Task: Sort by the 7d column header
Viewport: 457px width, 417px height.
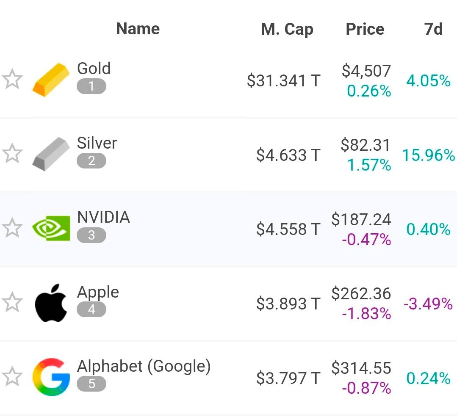Action: click(433, 29)
